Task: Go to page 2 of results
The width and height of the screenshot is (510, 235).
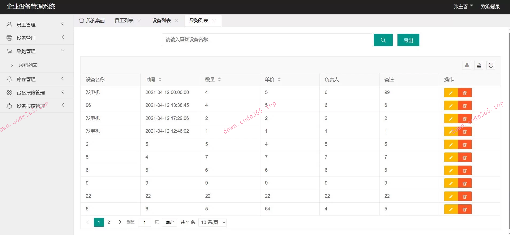Action: (109, 222)
